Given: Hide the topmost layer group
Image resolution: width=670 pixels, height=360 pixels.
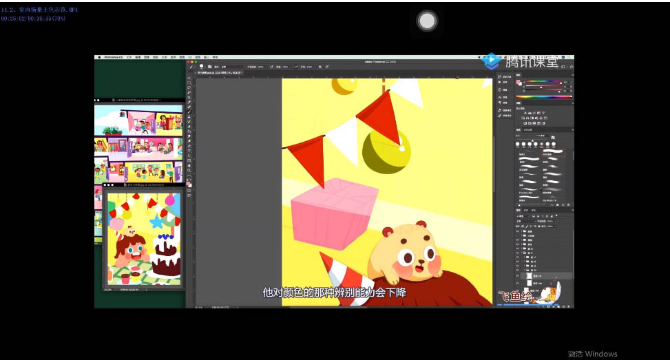Looking at the screenshot, I should tap(517, 231).
